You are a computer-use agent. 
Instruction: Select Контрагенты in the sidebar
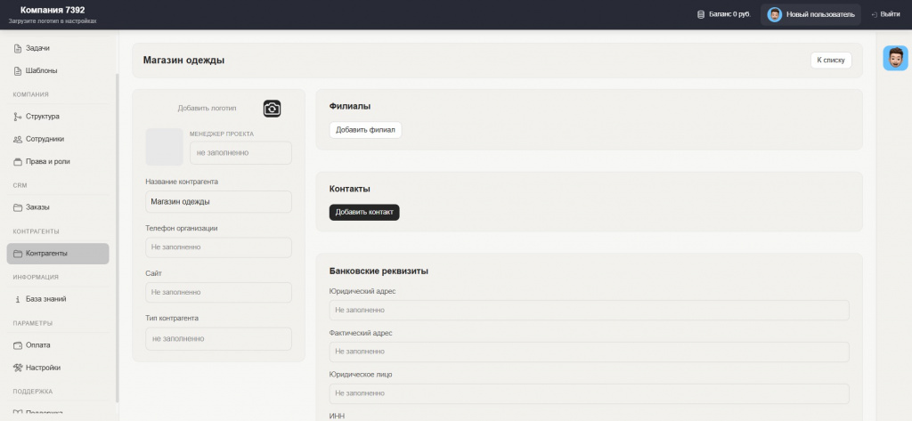click(x=58, y=254)
